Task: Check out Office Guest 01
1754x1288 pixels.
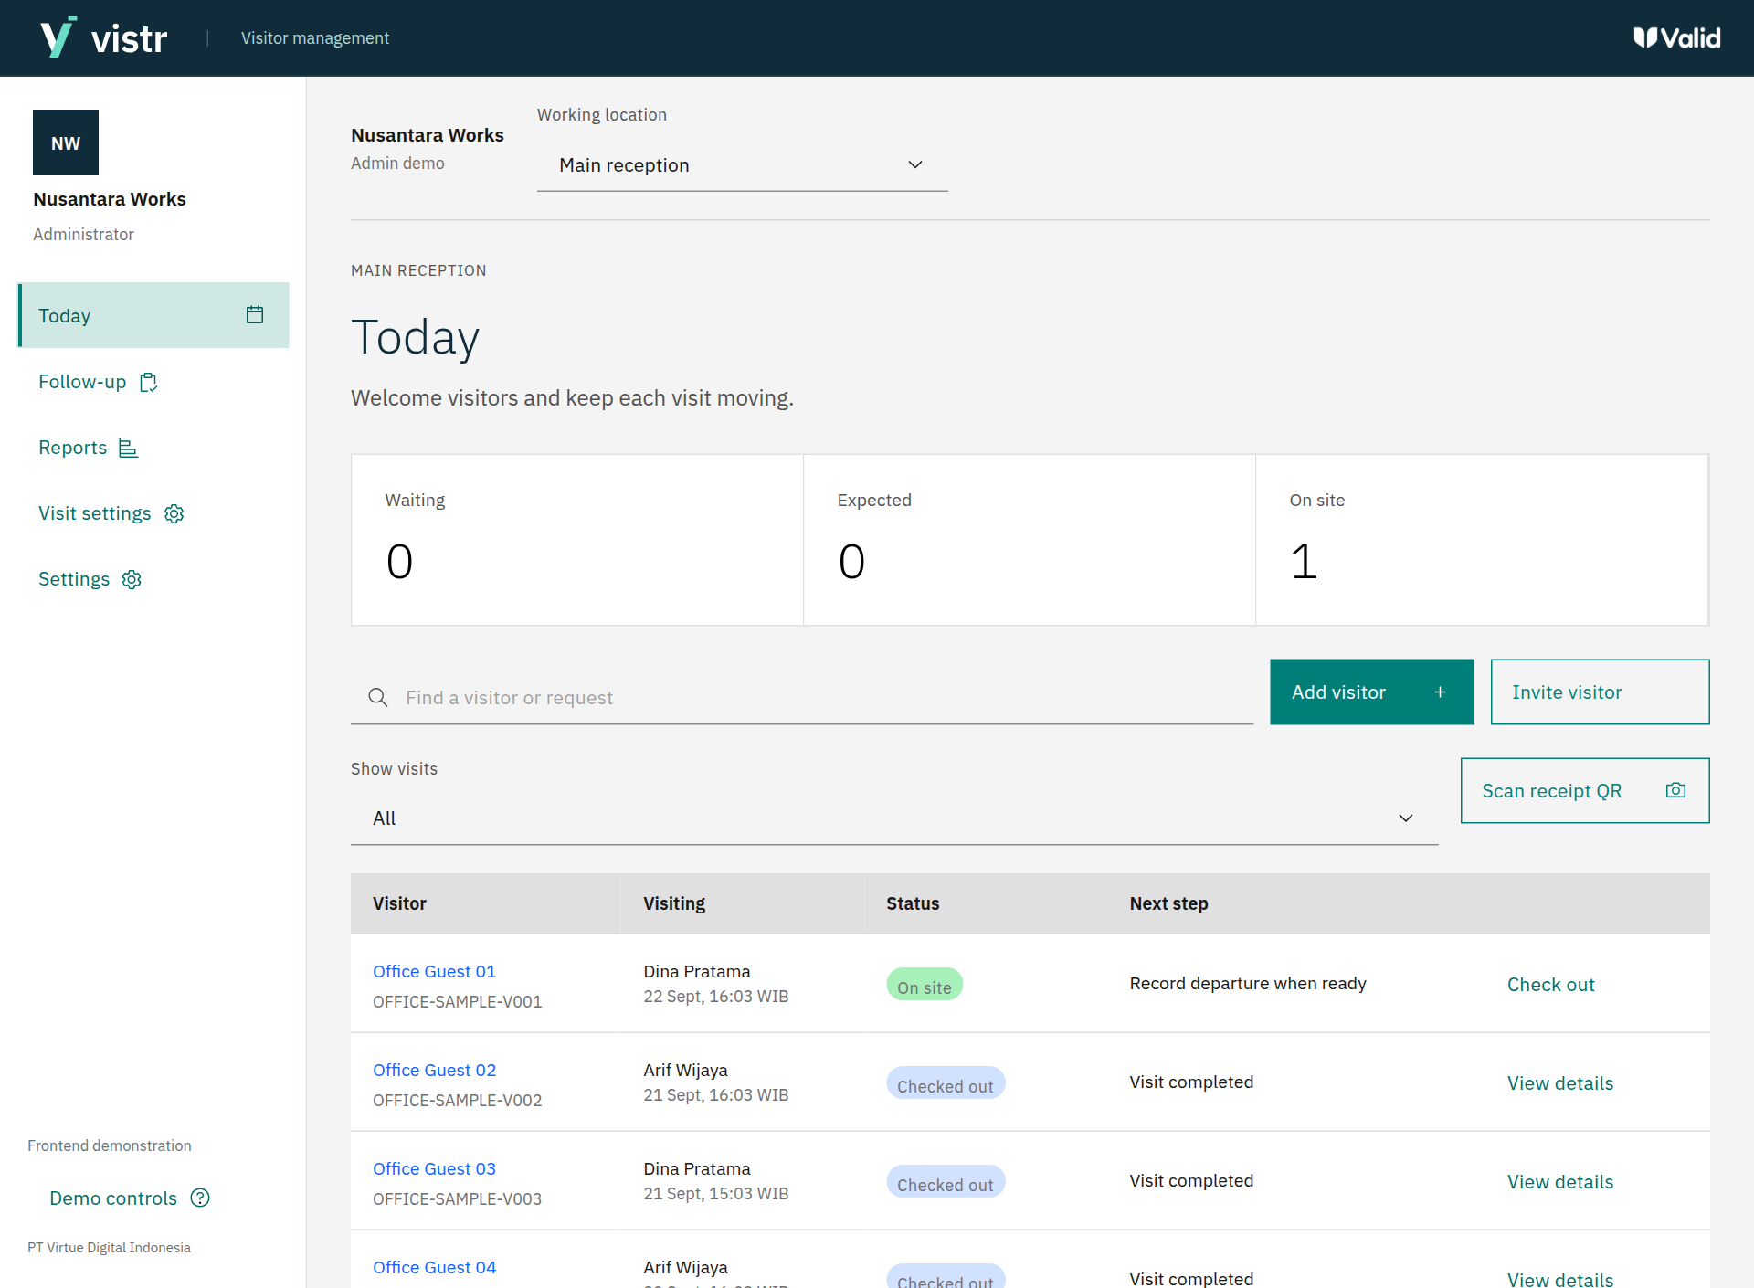Action: coord(1551,985)
